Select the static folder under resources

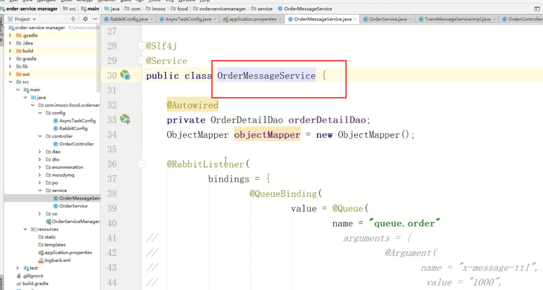click(47, 237)
